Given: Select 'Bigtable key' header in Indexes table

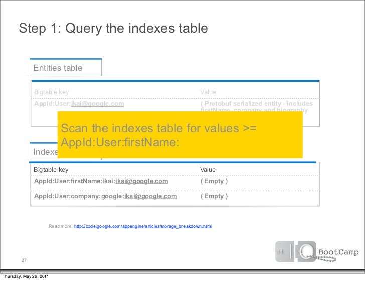Looking at the screenshot, I should (x=51, y=170).
